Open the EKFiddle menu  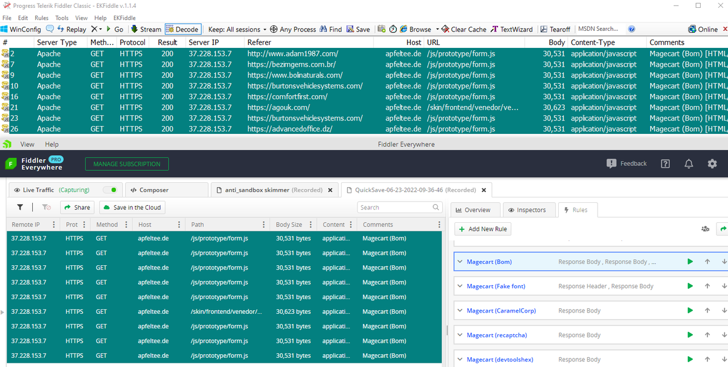pos(124,18)
